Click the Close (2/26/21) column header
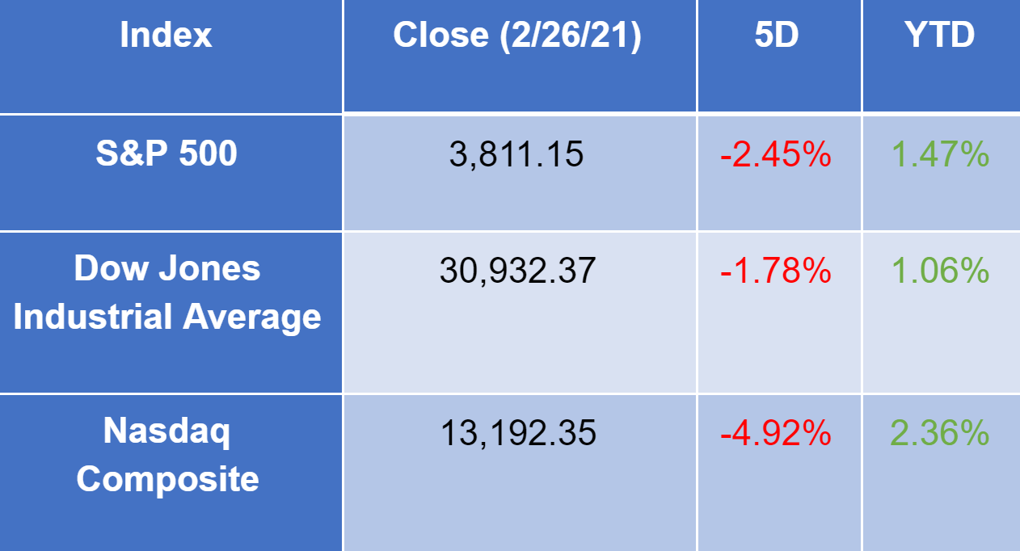 [x=517, y=36]
